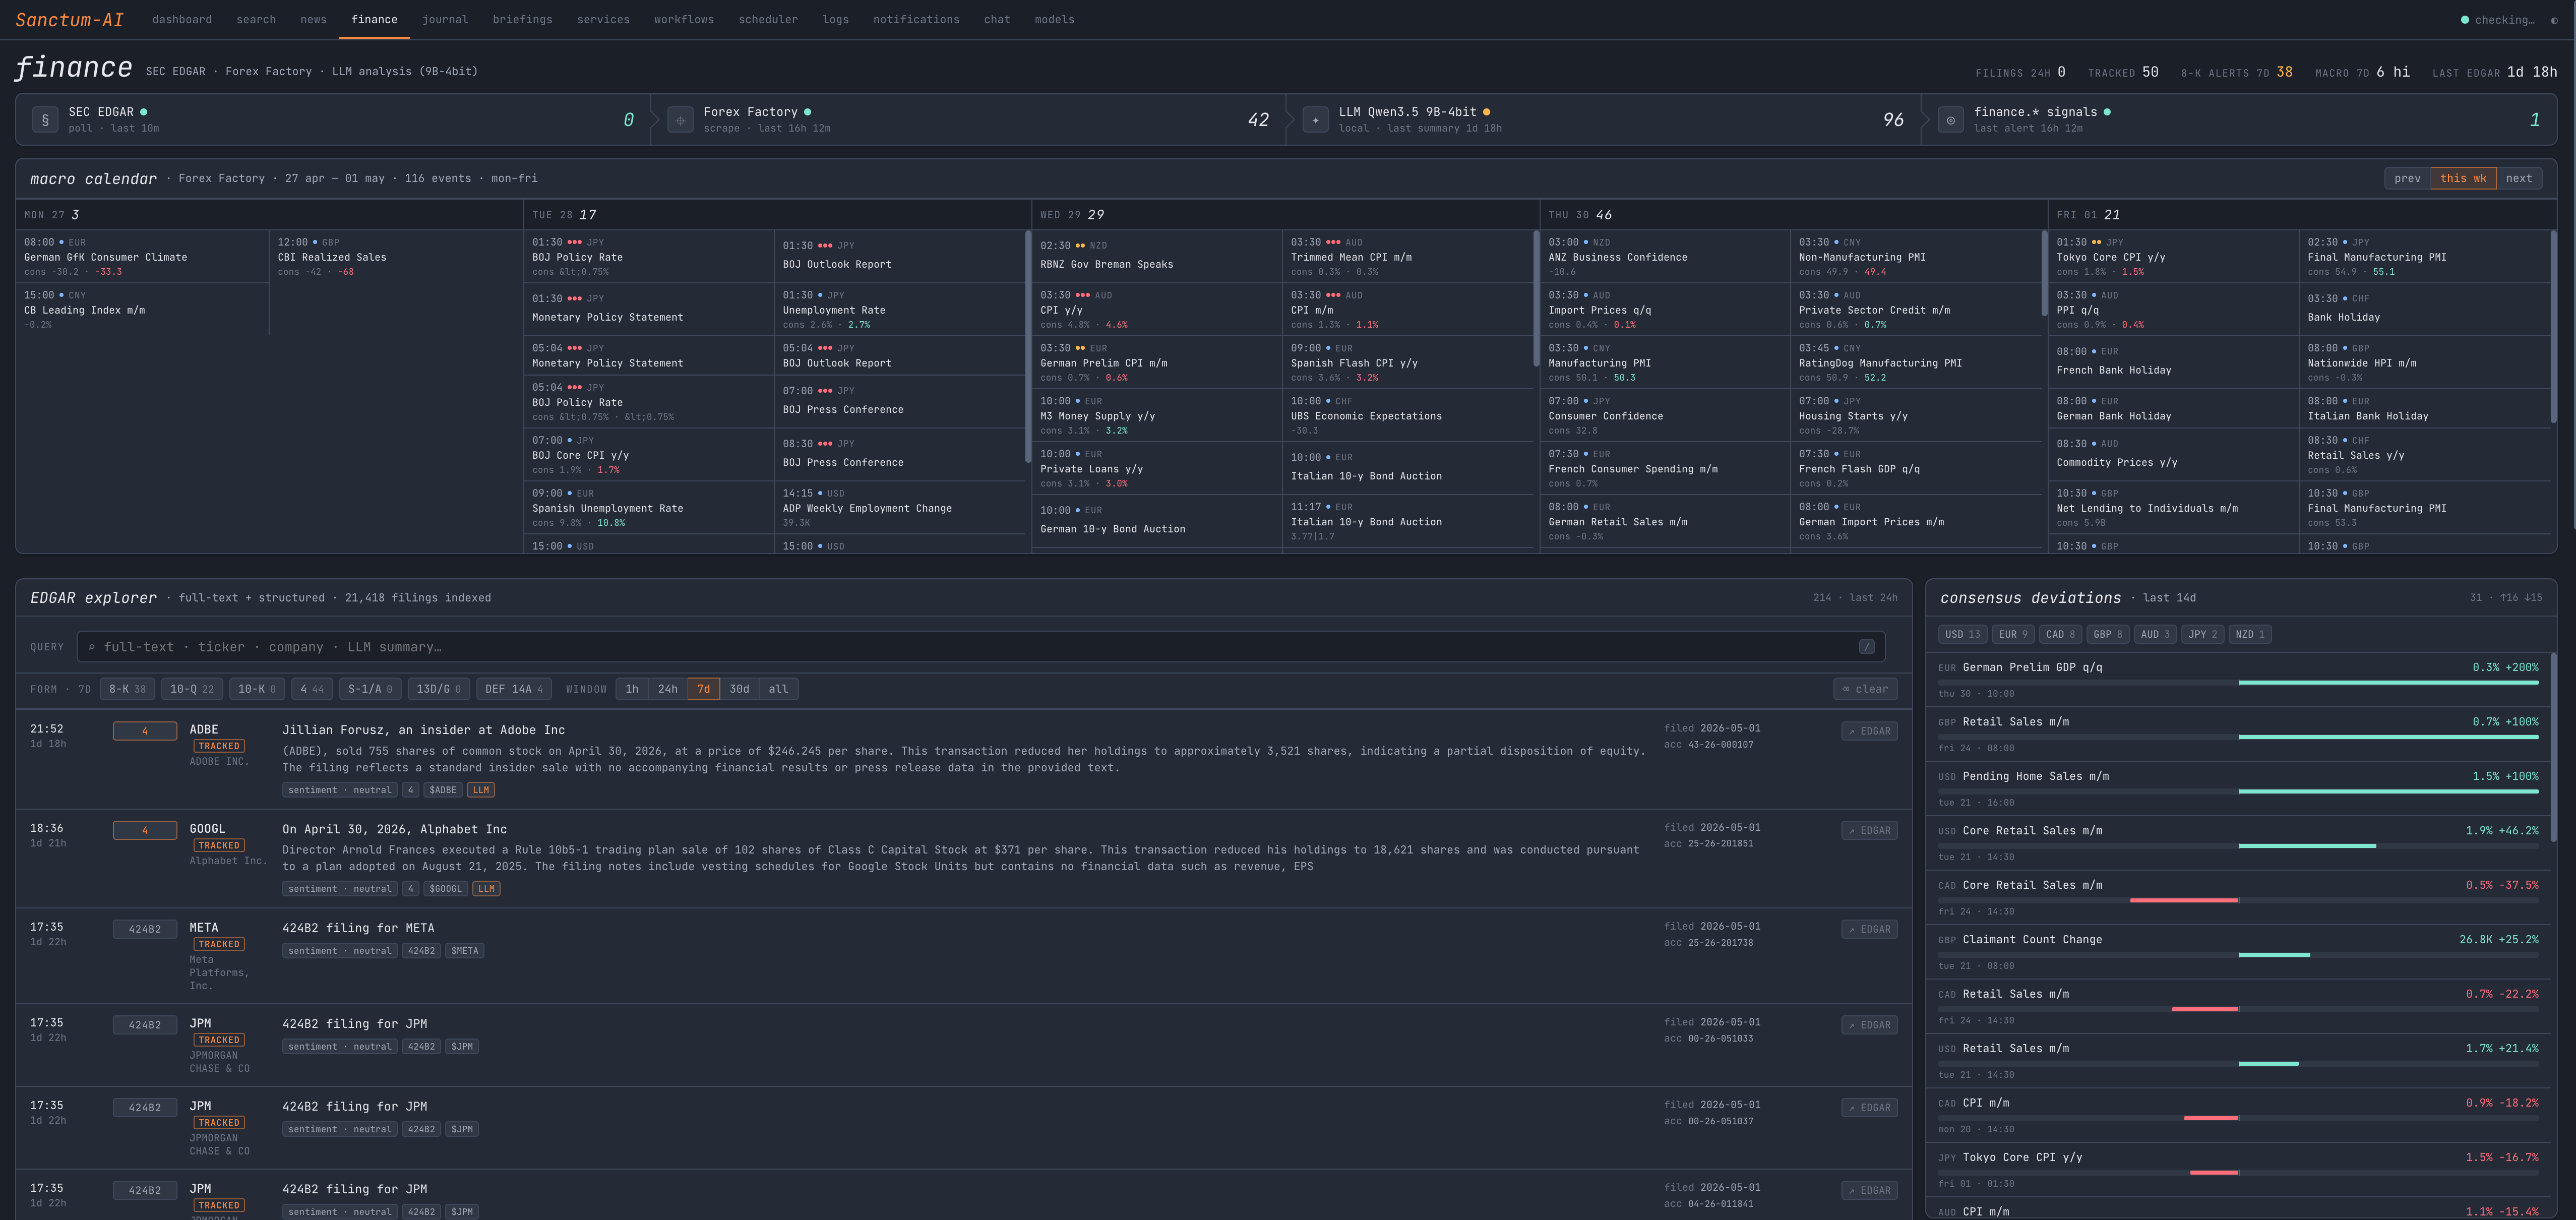Click the form 4 badge for ADBE

[145, 731]
